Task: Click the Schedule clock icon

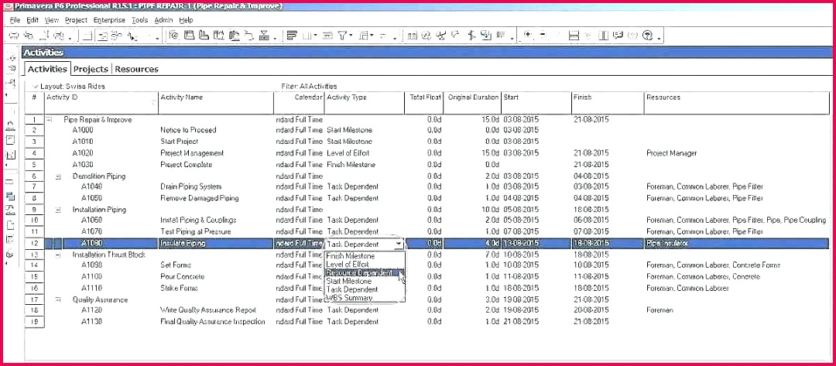Action: 426,36
